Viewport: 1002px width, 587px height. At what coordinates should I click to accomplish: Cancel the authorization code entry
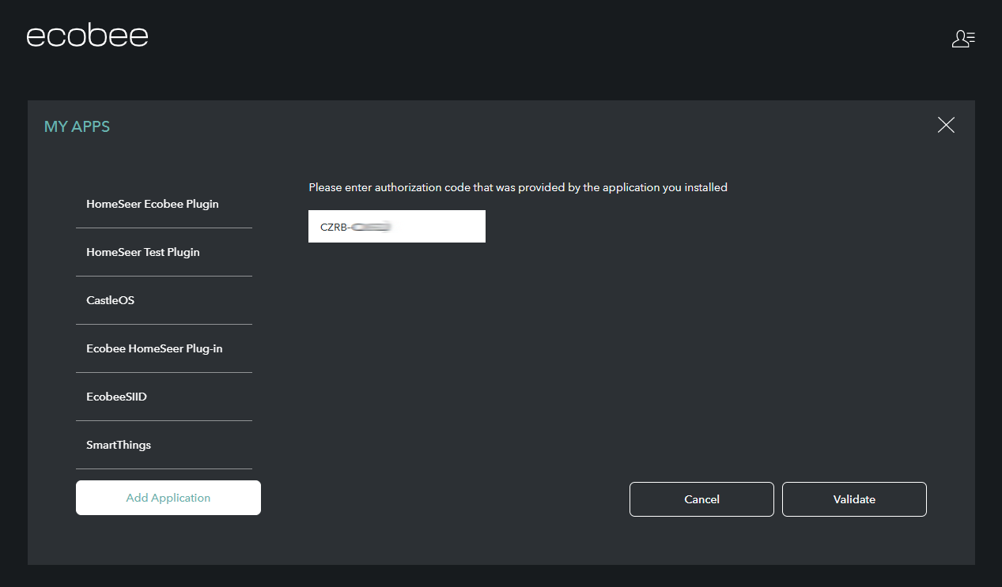(701, 499)
